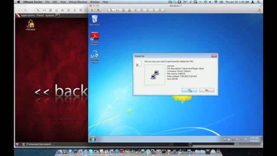The height and width of the screenshot is (156, 277).
Task: Open the Apple menu
Action: pyautogui.click(x=19, y=2)
